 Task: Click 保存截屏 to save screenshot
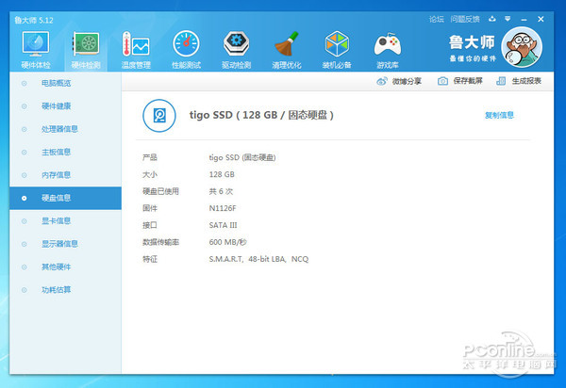[460, 82]
